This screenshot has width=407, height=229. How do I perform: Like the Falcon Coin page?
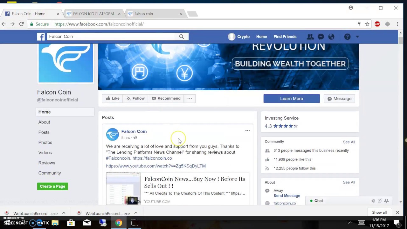(113, 98)
